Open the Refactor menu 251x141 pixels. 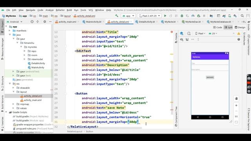[x=60, y=10]
